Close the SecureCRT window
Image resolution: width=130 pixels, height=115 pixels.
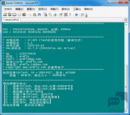point(124,2)
